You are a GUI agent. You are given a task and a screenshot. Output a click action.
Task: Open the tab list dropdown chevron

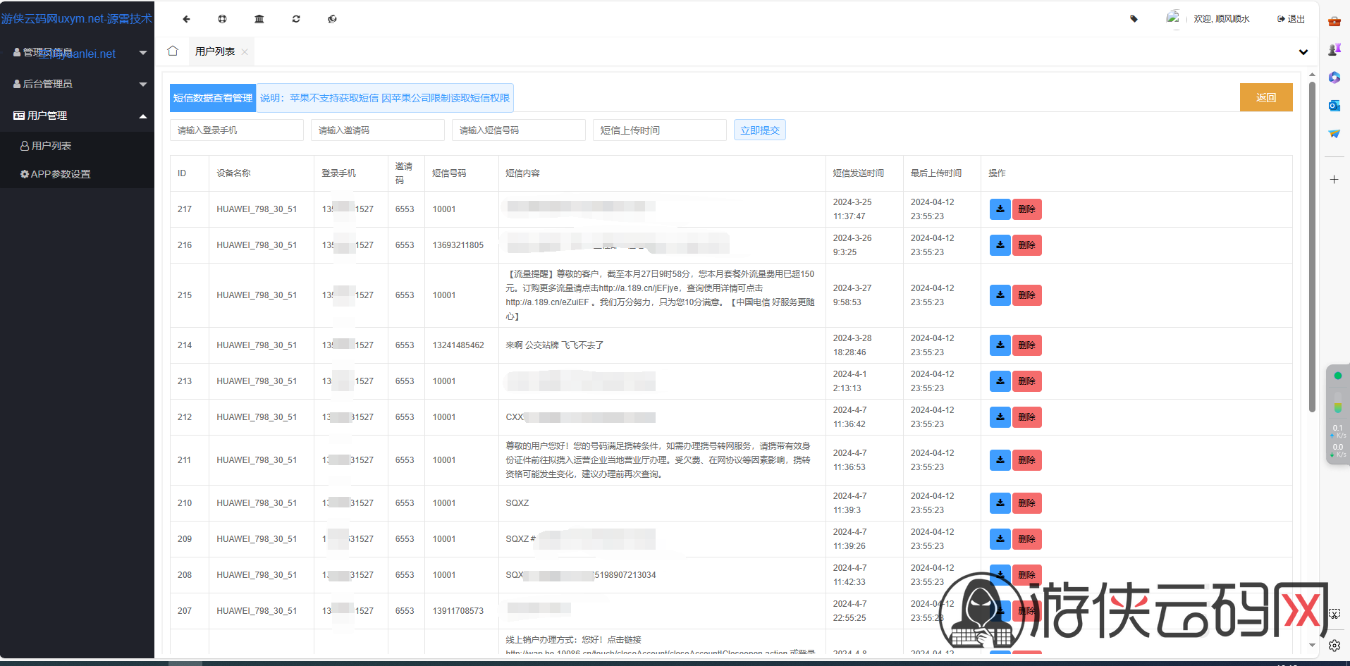click(1303, 52)
